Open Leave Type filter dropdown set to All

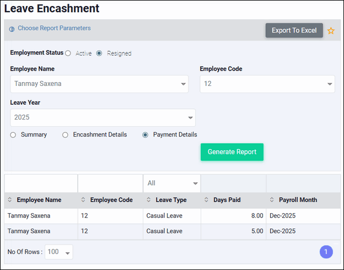pyautogui.click(x=172, y=183)
